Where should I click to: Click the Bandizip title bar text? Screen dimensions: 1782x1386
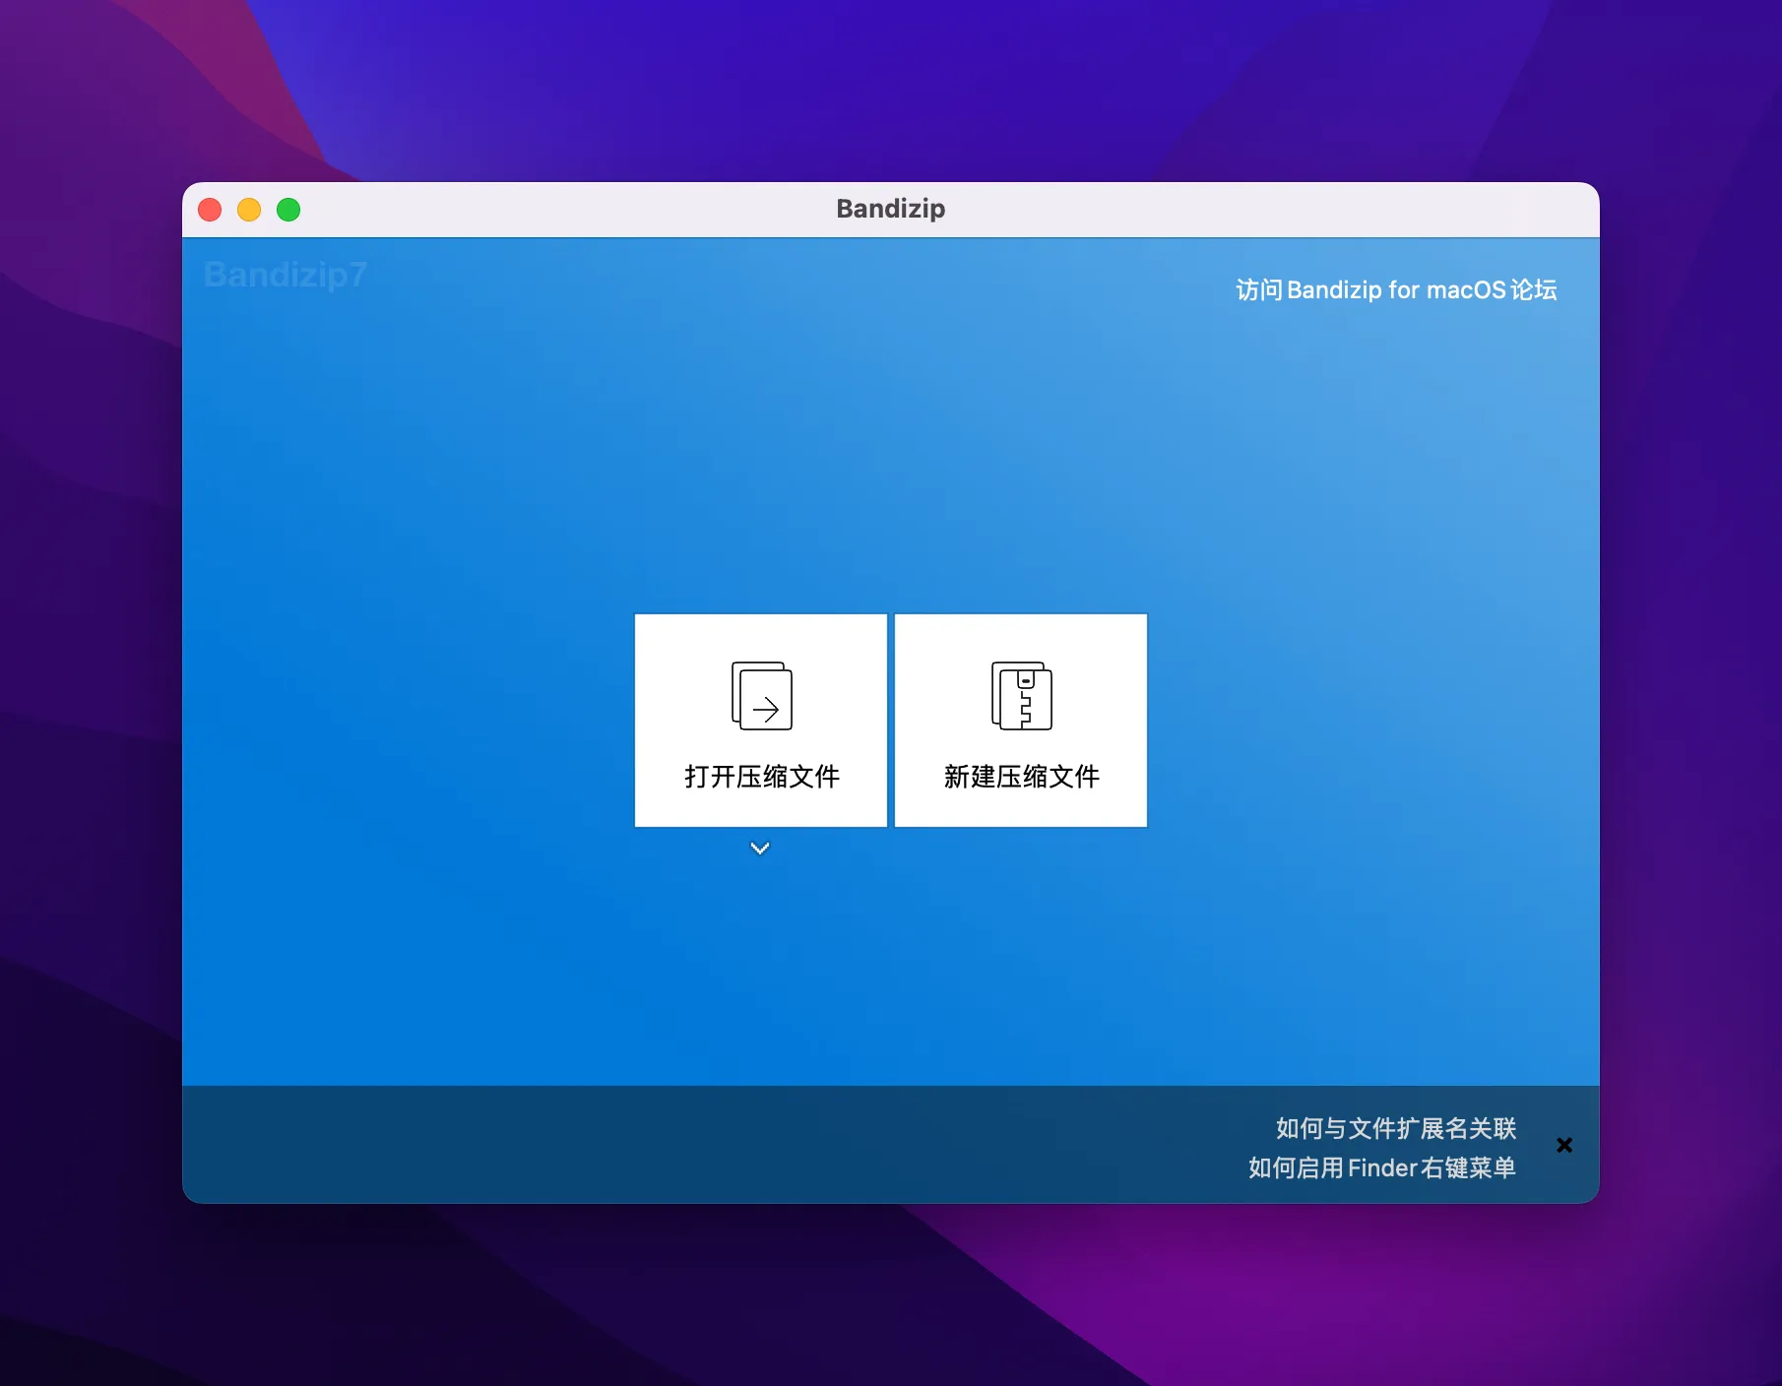coord(891,209)
